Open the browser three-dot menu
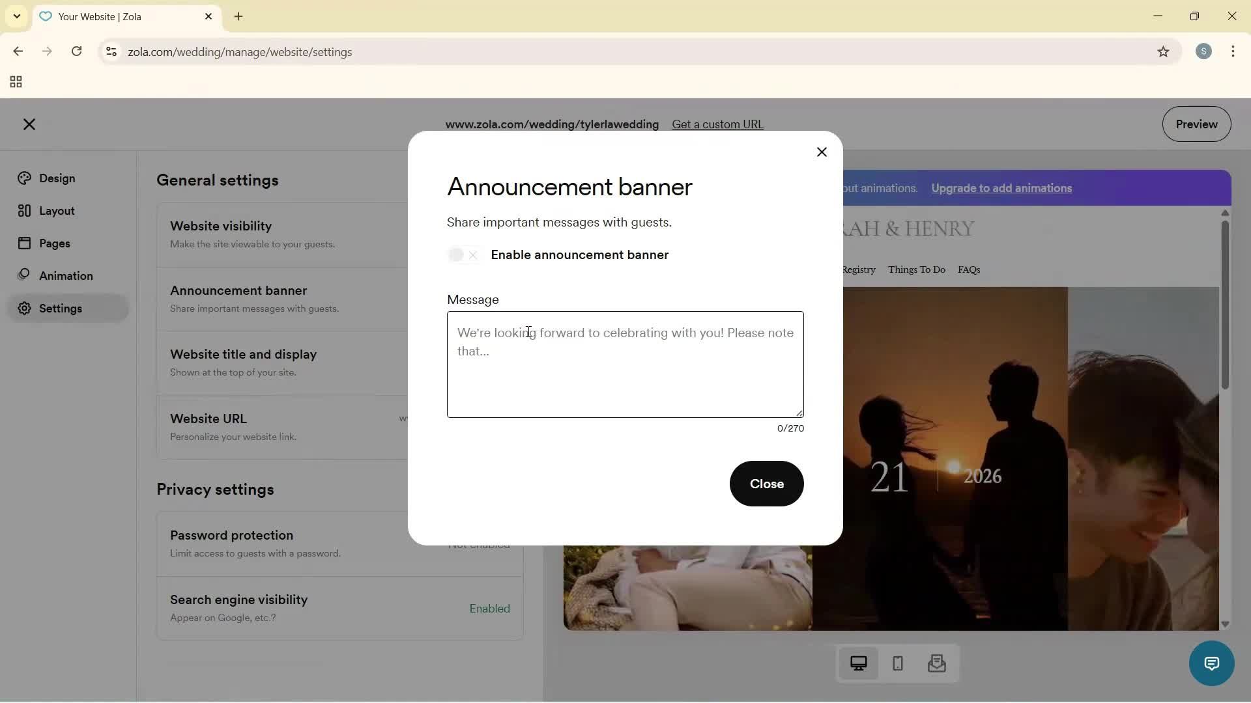The width and height of the screenshot is (1251, 703). (1233, 51)
